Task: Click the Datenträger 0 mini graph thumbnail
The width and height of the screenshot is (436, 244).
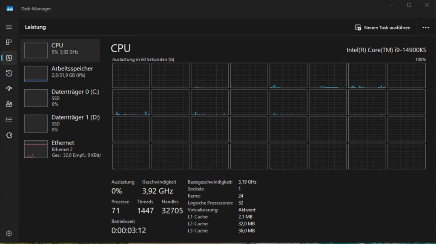Action: [x=36, y=98]
